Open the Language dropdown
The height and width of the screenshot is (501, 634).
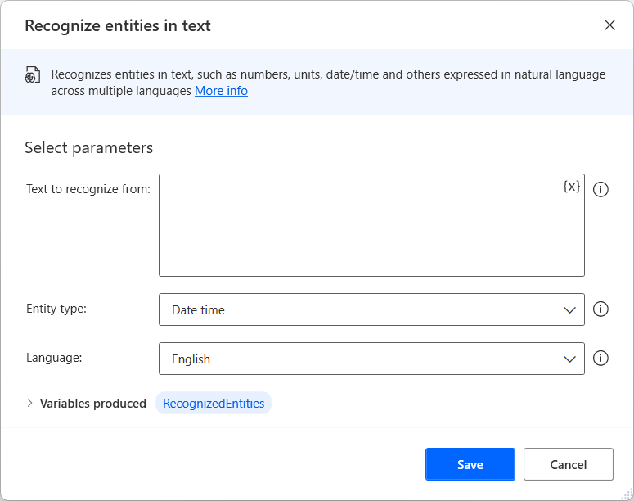371,359
